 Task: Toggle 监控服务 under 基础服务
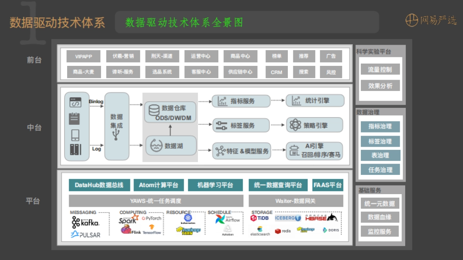pos(380,231)
